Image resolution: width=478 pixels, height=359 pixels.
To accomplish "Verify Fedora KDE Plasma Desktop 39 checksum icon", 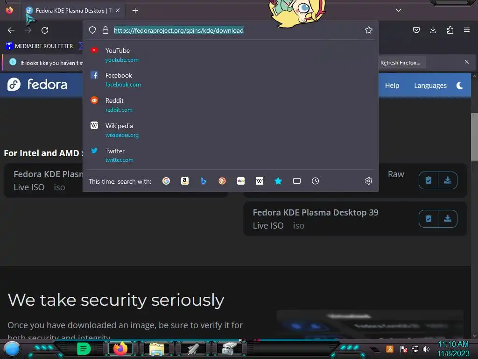I will click(x=429, y=219).
